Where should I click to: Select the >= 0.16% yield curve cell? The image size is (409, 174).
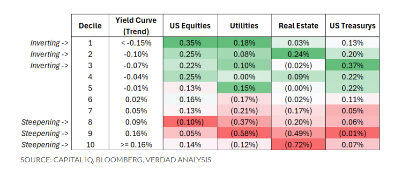point(136,145)
